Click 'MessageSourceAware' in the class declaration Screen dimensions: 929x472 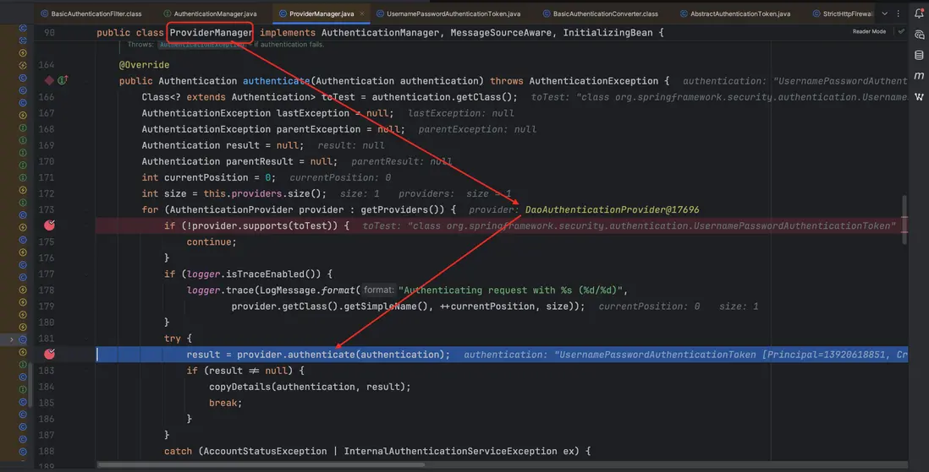click(501, 33)
